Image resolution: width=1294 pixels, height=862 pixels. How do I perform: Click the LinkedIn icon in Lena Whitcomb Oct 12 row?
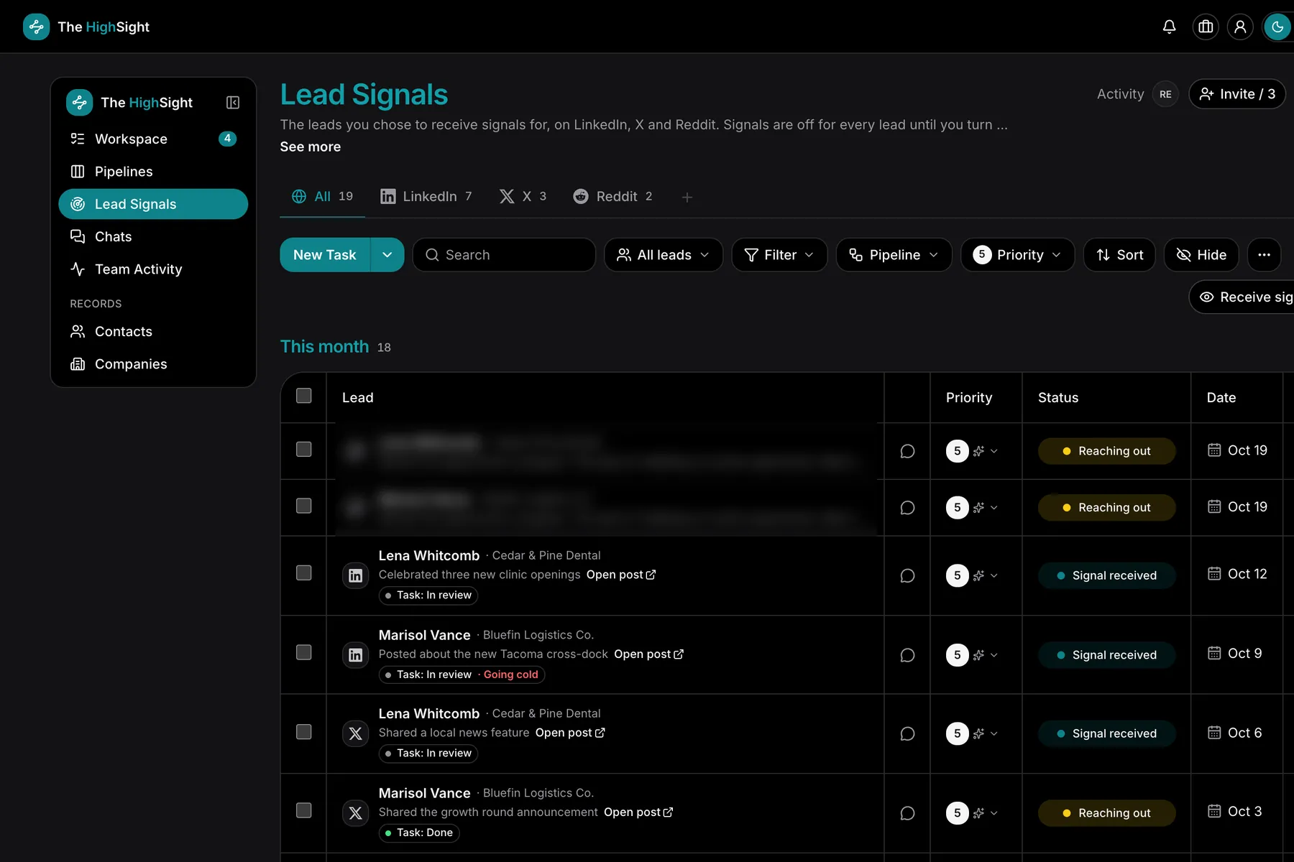click(355, 576)
